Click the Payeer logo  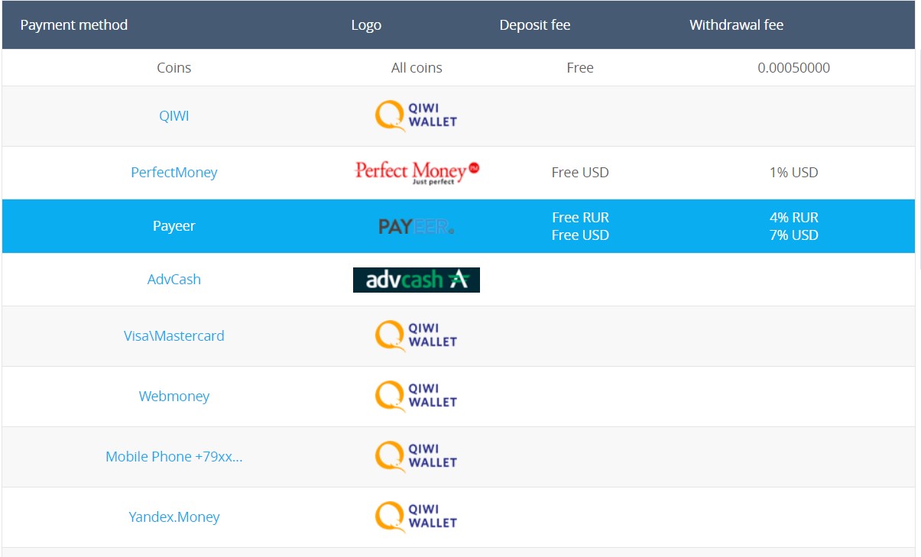tap(417, 226)
